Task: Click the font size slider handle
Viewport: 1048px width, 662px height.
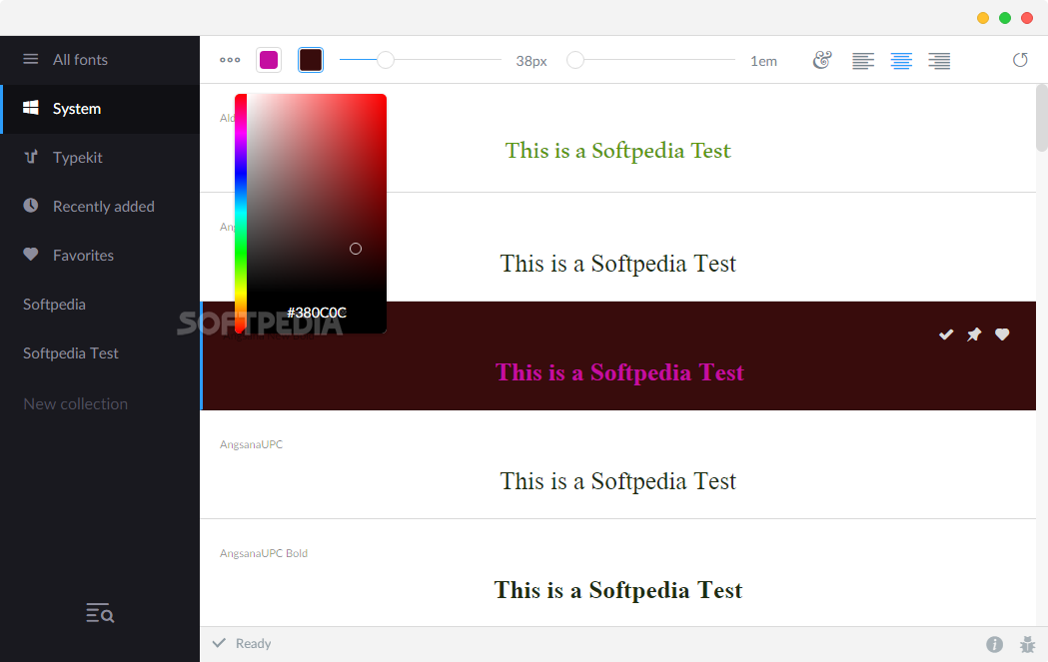Action: pos(386,60)
